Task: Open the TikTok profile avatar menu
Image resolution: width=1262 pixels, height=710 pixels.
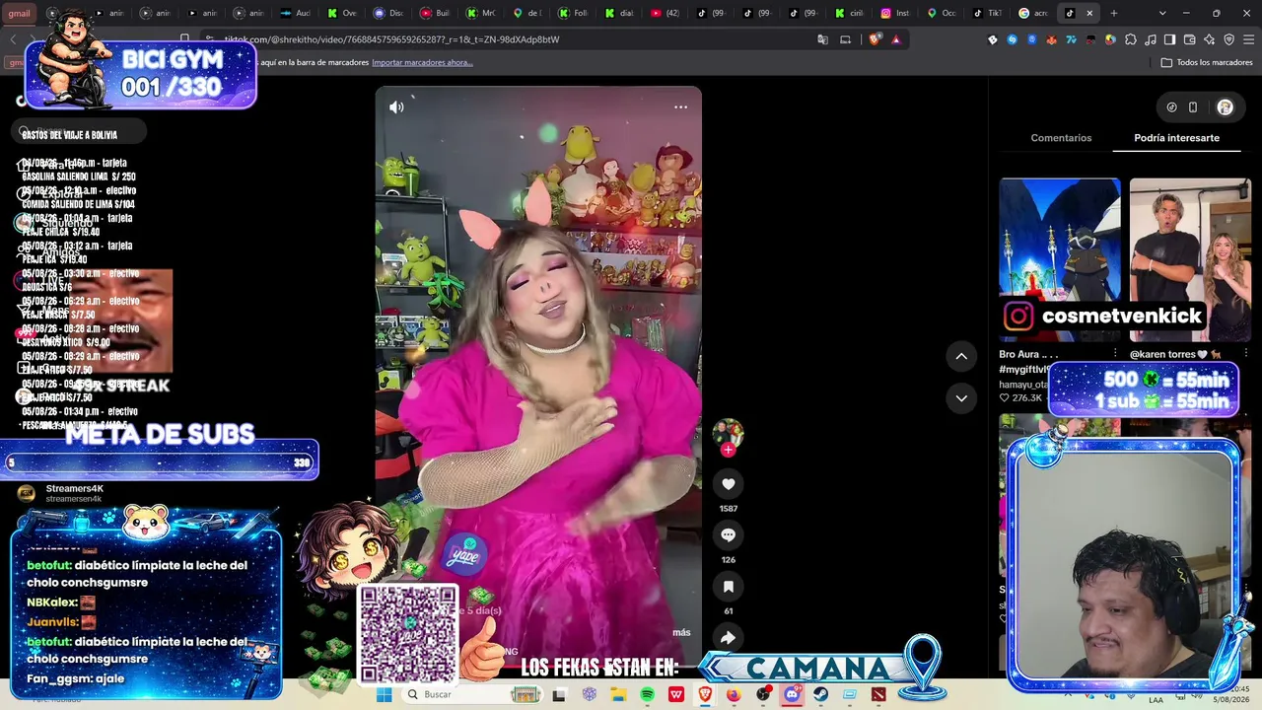Action: [x=1225, y=107]
